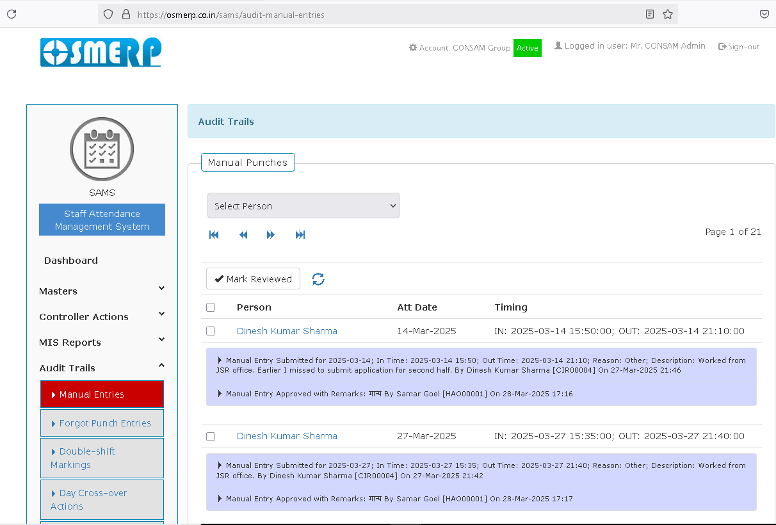
Task: Check the box for the 14-Mar-2025 entry
Action: pos(211,331)
